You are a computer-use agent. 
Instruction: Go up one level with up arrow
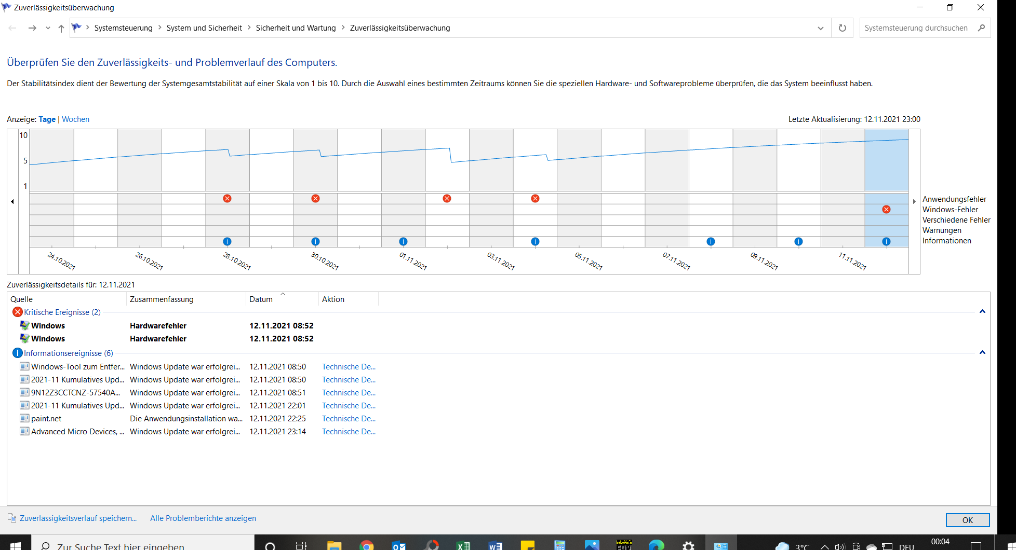(x=61, y=28)
